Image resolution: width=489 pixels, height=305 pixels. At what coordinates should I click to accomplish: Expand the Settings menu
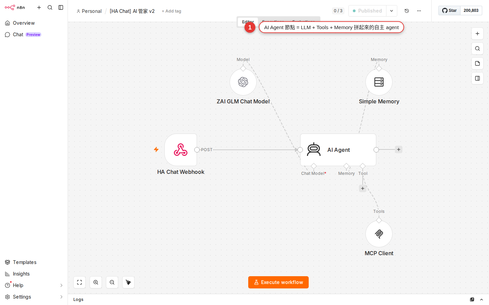[34, 297]
